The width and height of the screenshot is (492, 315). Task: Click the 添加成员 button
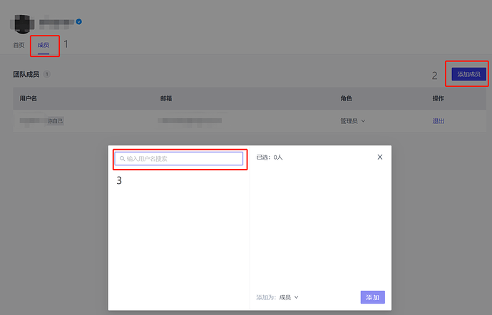click(468, 74)
